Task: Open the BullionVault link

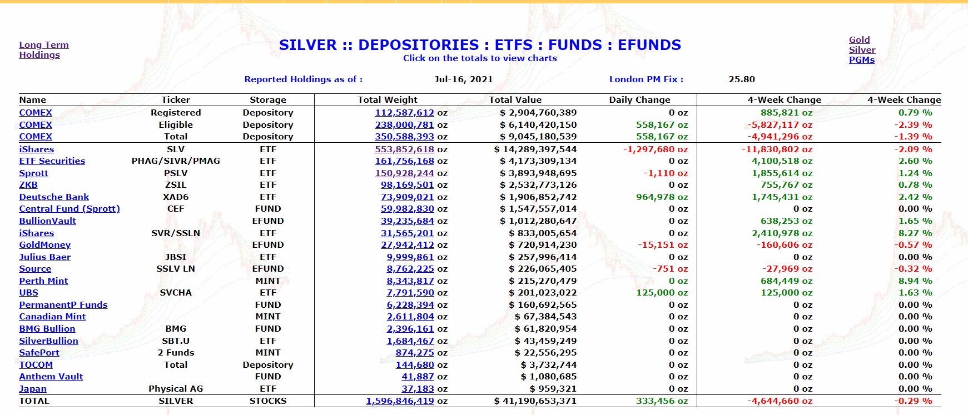Action: point(47,221)
